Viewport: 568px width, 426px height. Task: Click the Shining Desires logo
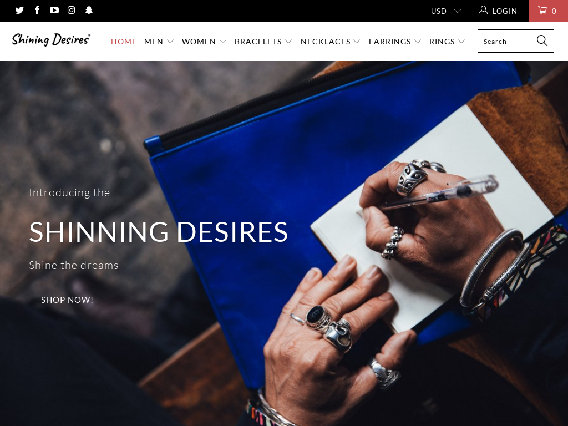point(51,39)
